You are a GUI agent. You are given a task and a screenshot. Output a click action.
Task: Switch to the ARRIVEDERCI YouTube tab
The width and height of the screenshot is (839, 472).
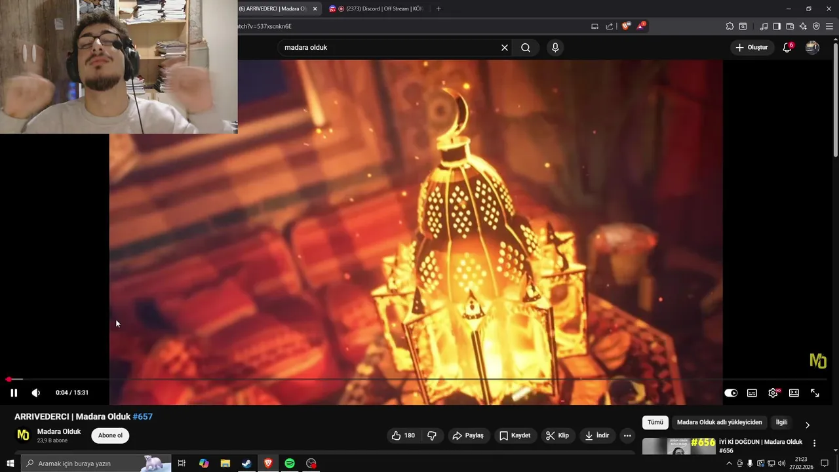point(272,9)
